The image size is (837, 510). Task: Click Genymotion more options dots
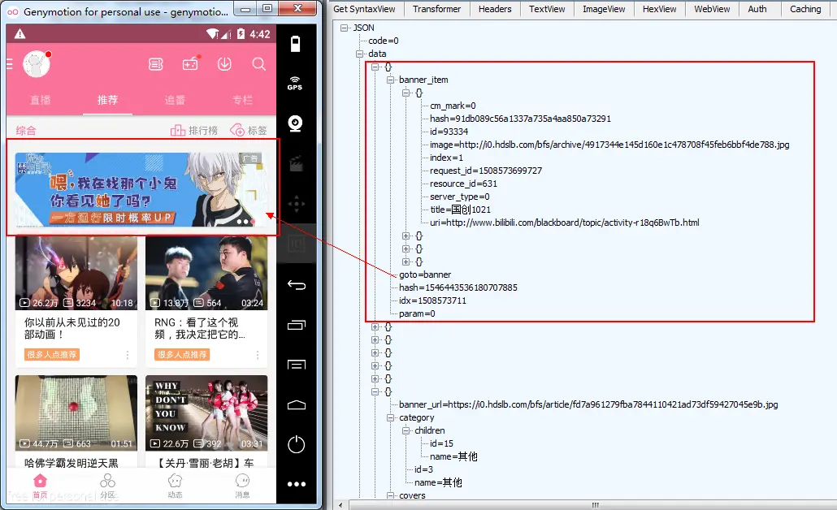coord(297,484)
